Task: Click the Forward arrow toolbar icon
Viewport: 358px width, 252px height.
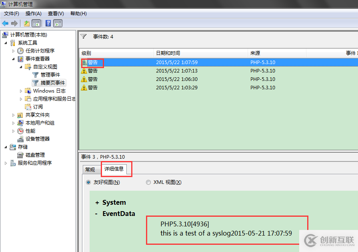Action: (14, 23)
